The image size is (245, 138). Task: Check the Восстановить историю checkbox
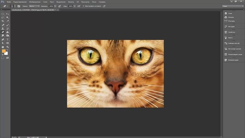click(x=83, y=6)
